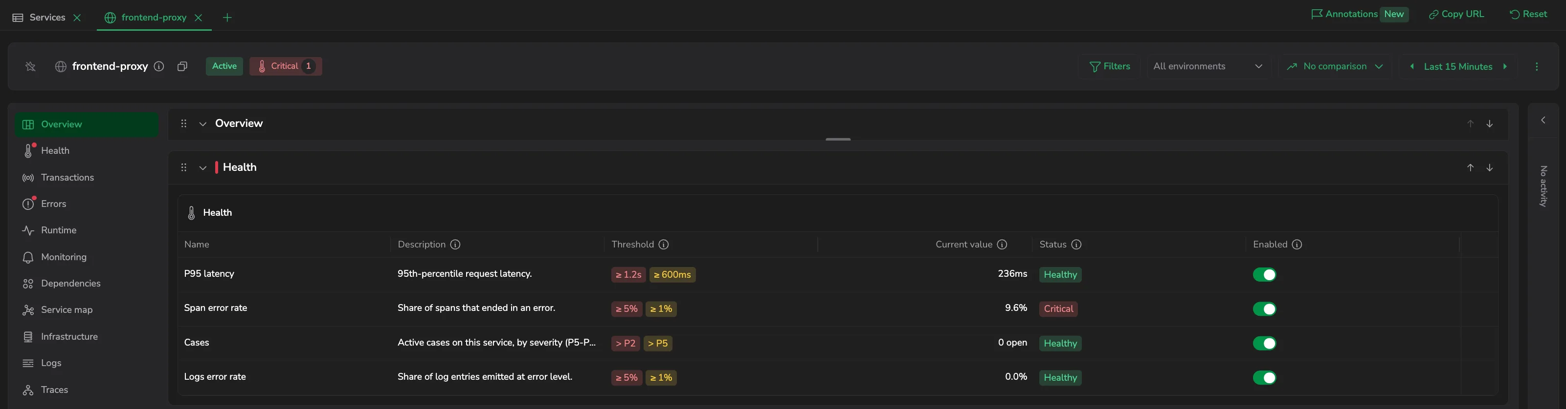Open Transactions in sidebar
The image size is (1566, 409).
(87, 178)
